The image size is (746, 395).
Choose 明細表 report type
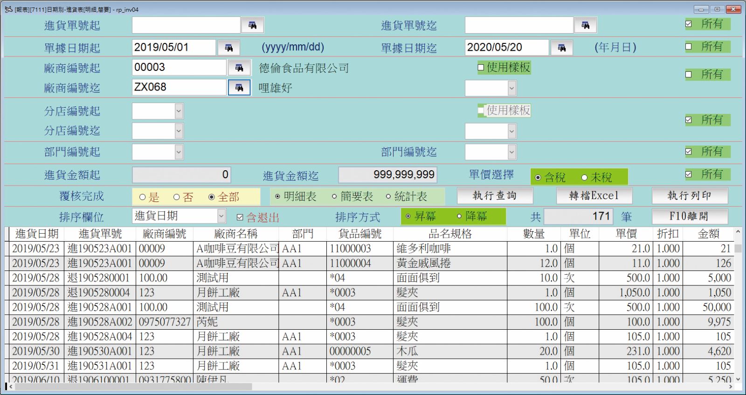pyautogui.click(x=277, y=197)
